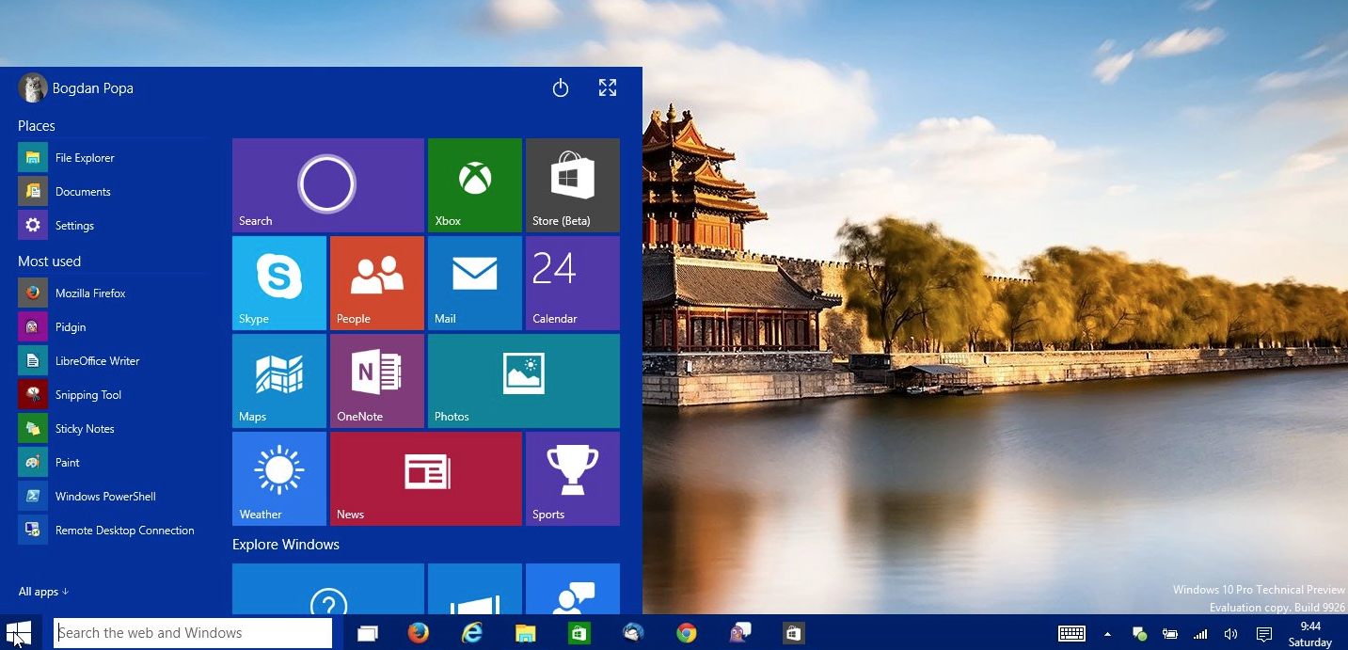
Task: Launch Paint from the Most used list
Action: 113,463
